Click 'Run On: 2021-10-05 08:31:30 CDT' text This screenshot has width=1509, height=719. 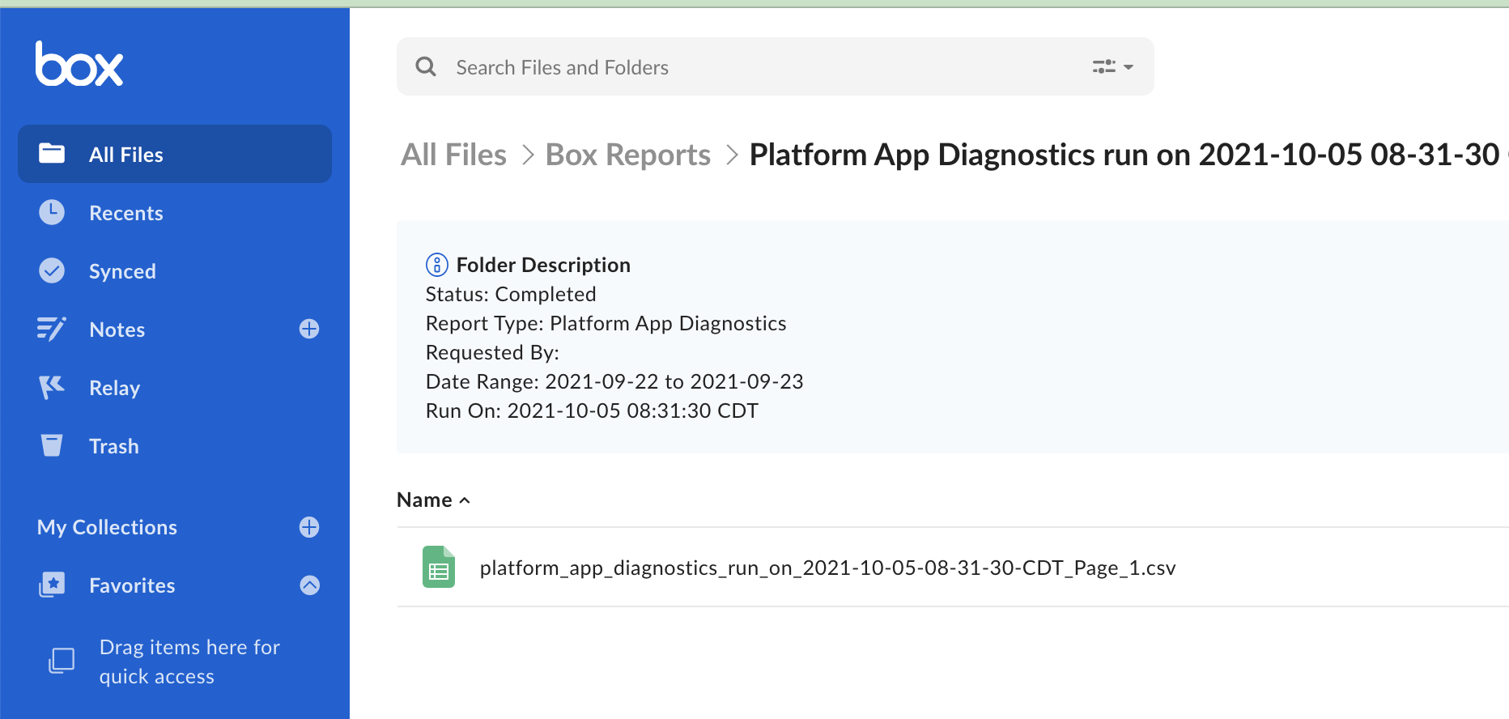(x=592, y=411)
